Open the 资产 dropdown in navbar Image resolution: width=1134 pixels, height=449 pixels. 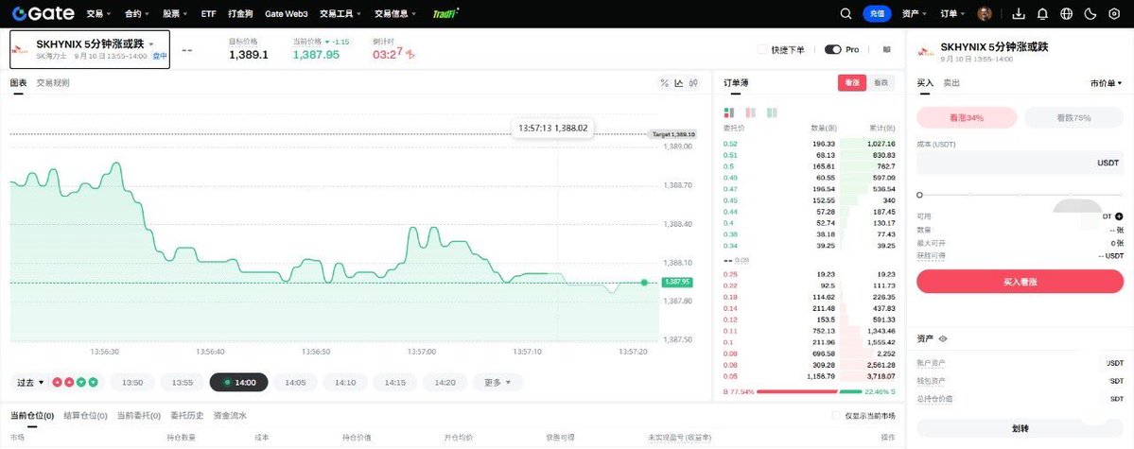coord(915,14)
